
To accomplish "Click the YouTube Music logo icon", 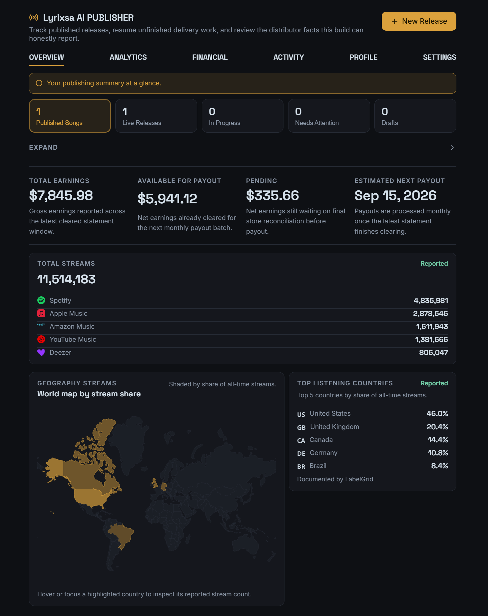I will pos(41,339).
